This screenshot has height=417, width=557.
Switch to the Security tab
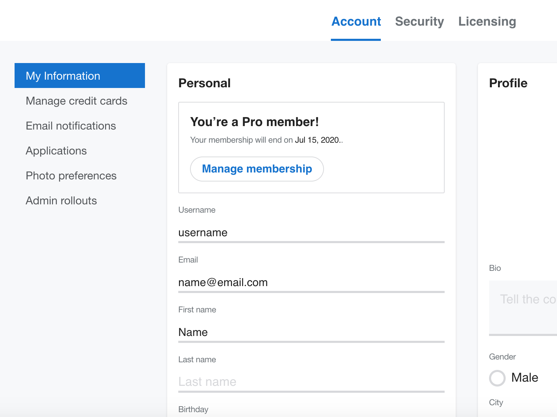pos(419,21)
